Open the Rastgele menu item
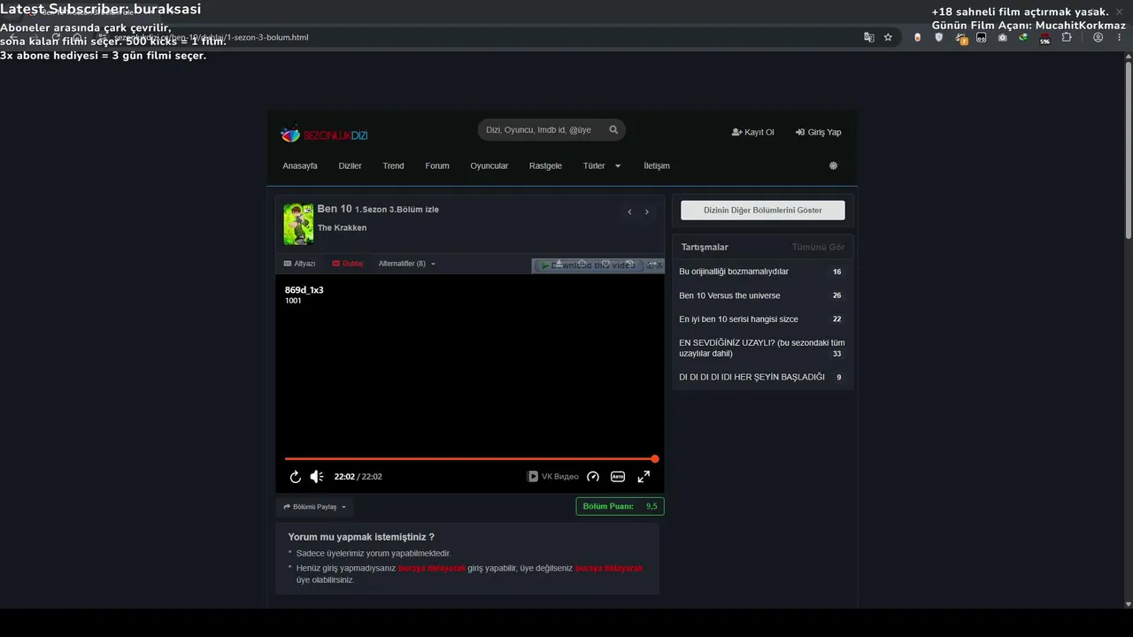 545,165
